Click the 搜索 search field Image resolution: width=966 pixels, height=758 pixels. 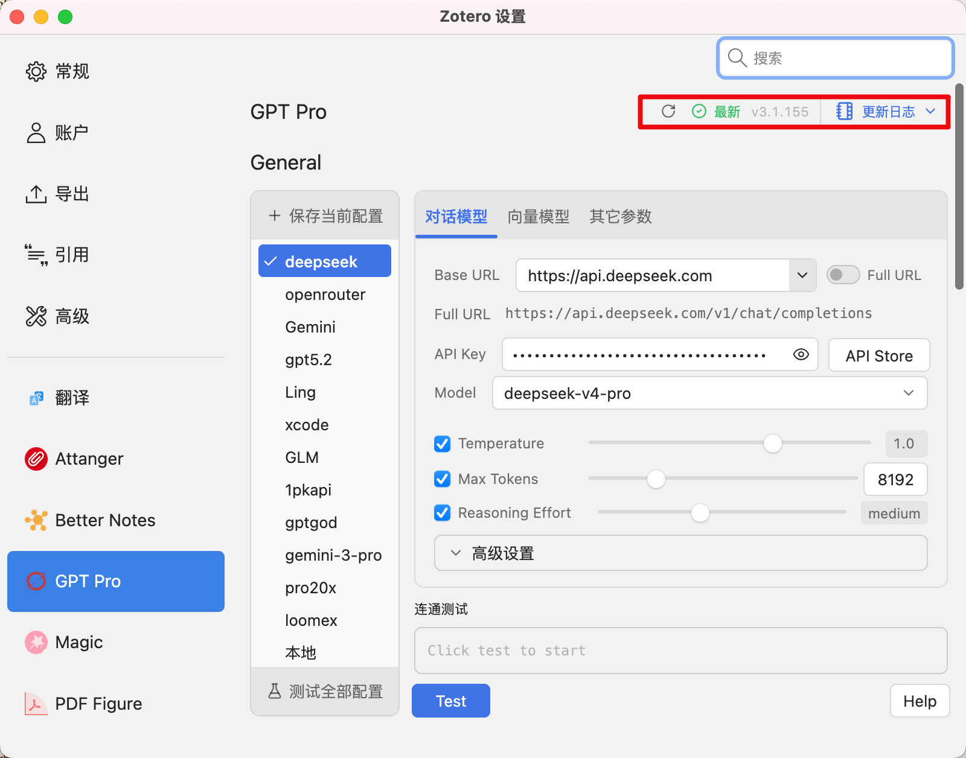836,58
